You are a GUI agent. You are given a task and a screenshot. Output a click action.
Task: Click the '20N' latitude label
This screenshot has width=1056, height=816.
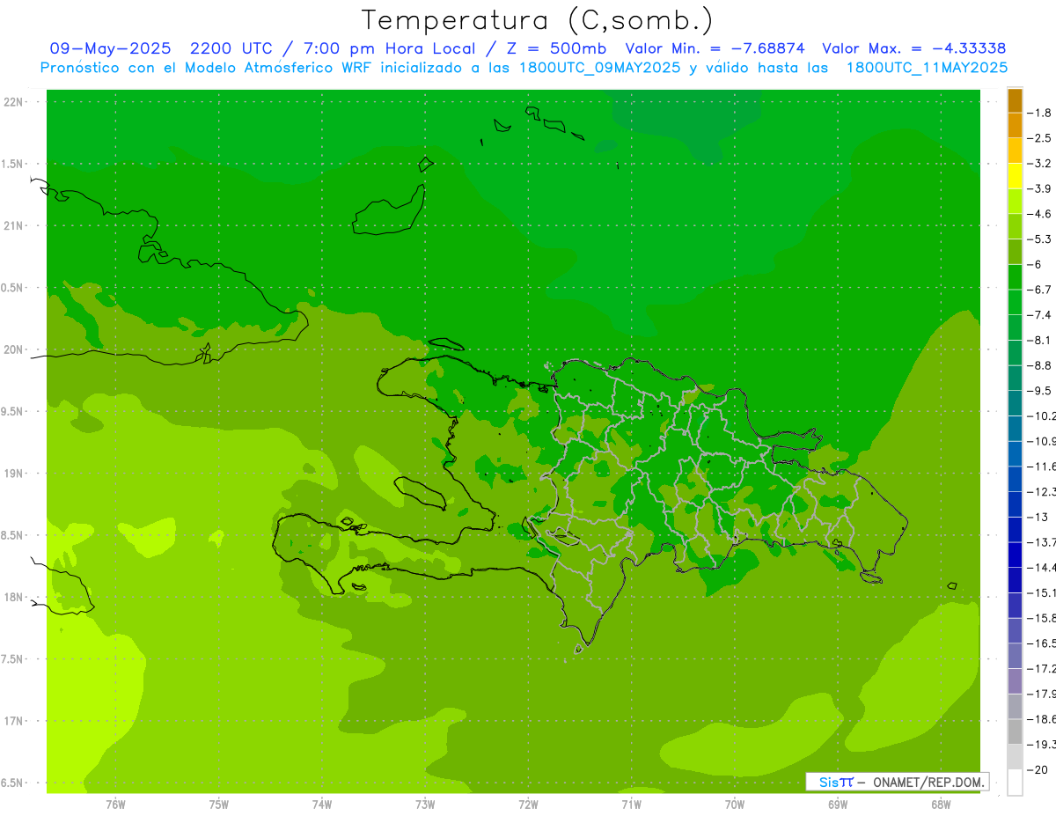pyautogui.click(x=13, y=349)
